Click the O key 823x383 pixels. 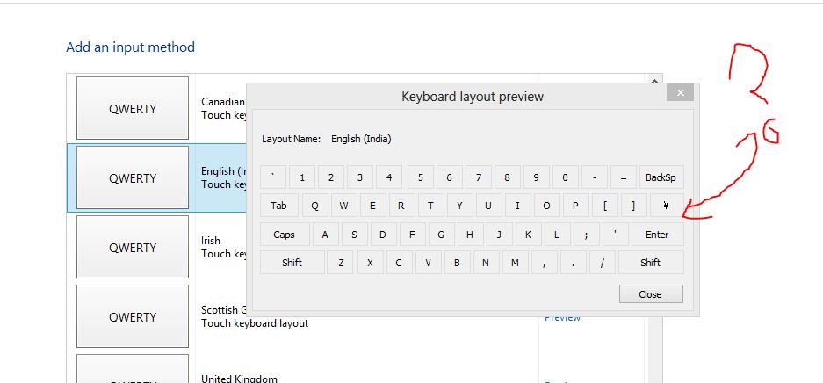[547, 206]
